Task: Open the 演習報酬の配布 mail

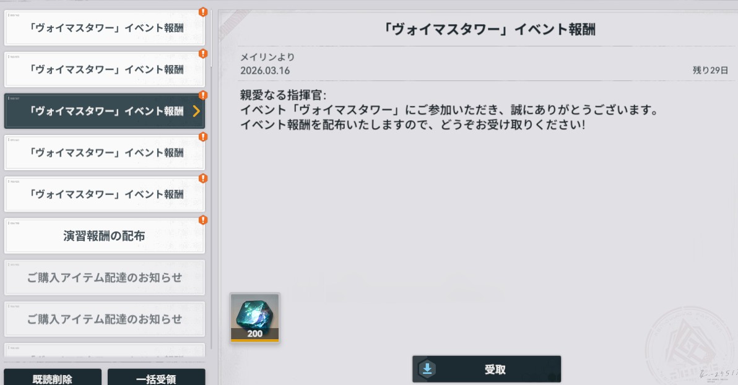Action: pos(105,236)
